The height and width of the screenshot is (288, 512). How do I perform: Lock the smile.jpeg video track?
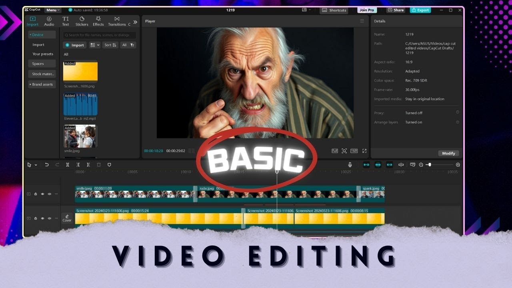tap(36, 194)
